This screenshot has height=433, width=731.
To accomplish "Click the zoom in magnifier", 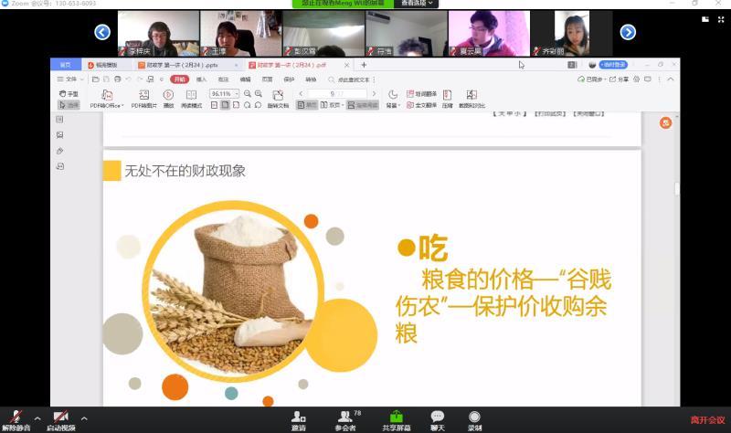I will 259,94.
